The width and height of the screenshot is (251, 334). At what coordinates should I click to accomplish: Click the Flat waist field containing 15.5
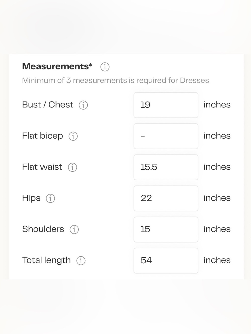[166, 167]
